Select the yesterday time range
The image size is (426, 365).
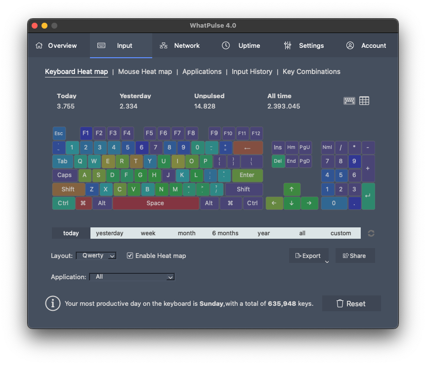pyautogui.click(x=109, y=233)
